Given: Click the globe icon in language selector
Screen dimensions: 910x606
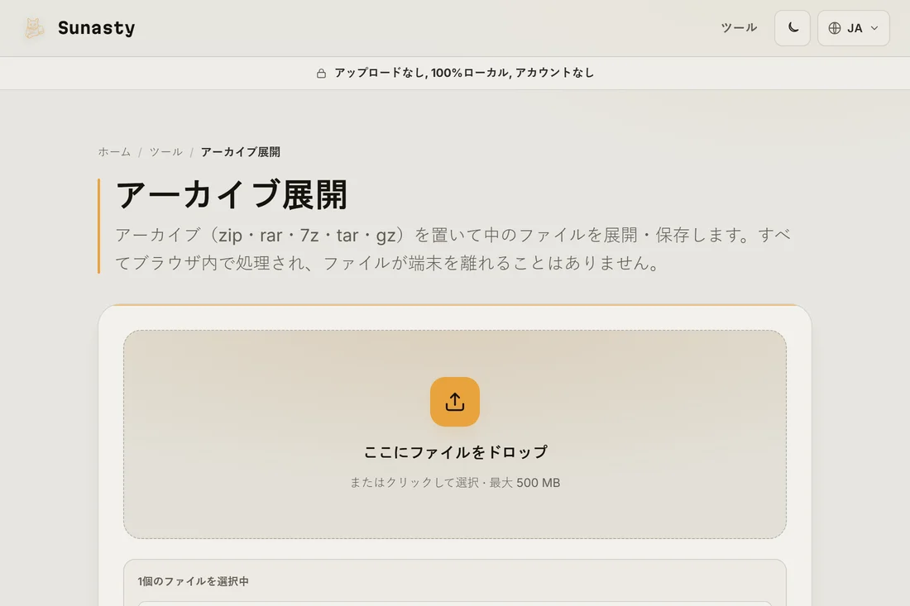Looking at the screenshot, I should tap(835, 28).
